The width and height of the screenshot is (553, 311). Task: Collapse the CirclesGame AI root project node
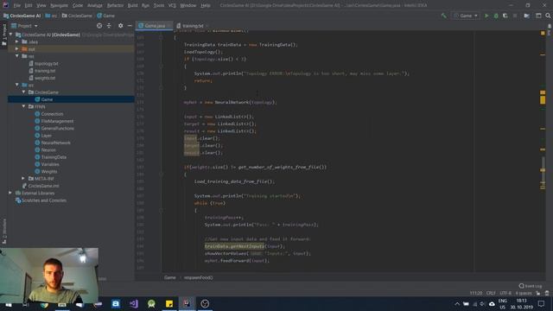(11, 35)
